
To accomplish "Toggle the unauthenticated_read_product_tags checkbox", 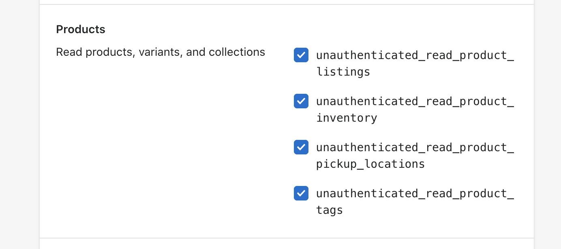I will (301, 193).
